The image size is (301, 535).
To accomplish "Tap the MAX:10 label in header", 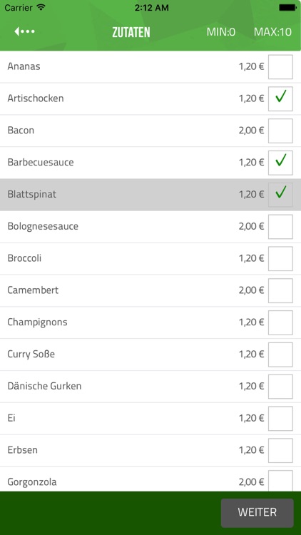I will tap(272, 31).
